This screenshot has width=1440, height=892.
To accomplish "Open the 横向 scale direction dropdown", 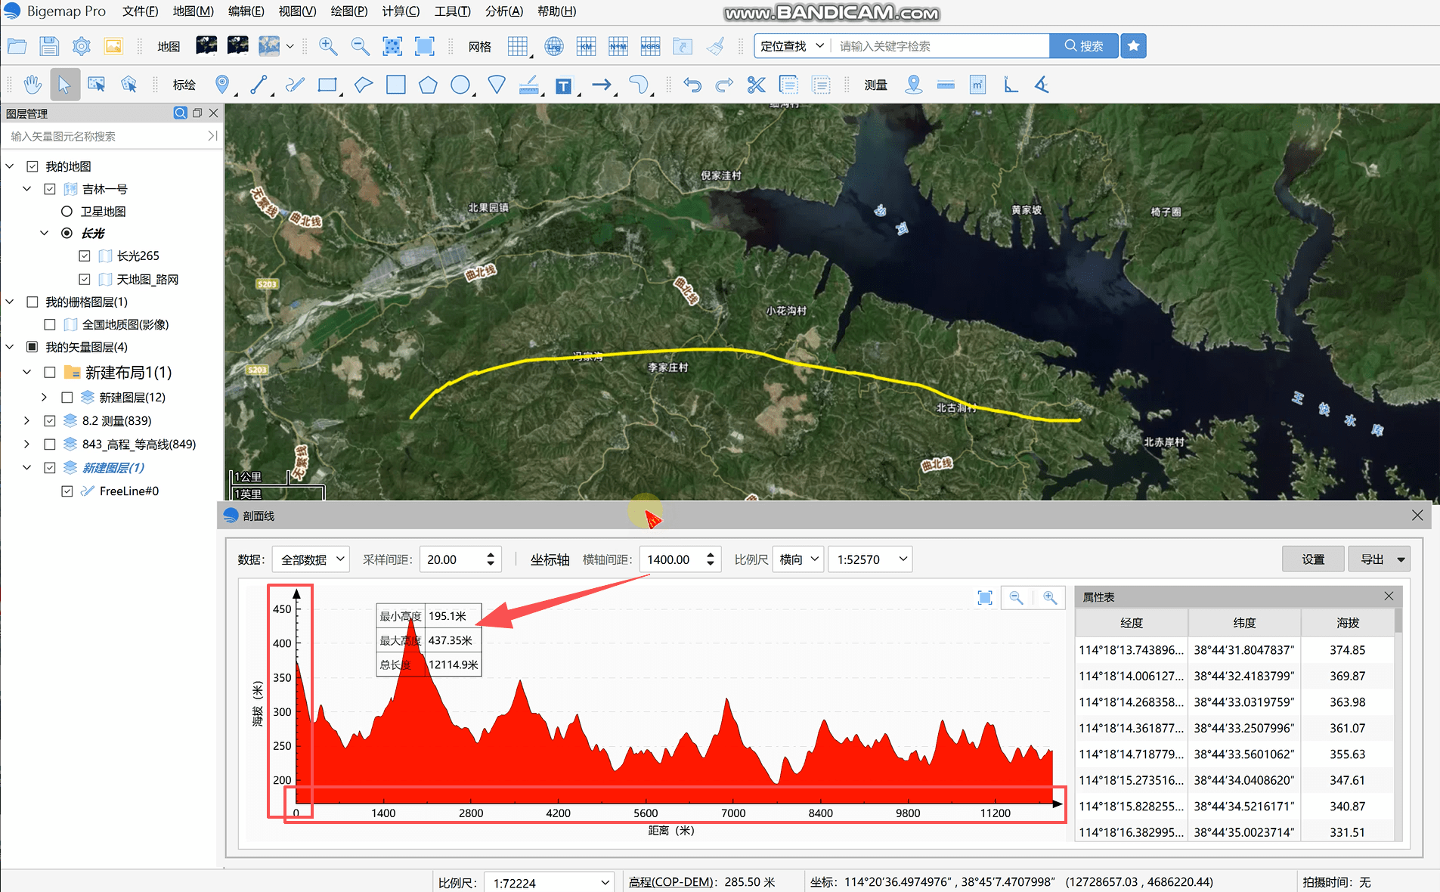I will coord(798,559).
